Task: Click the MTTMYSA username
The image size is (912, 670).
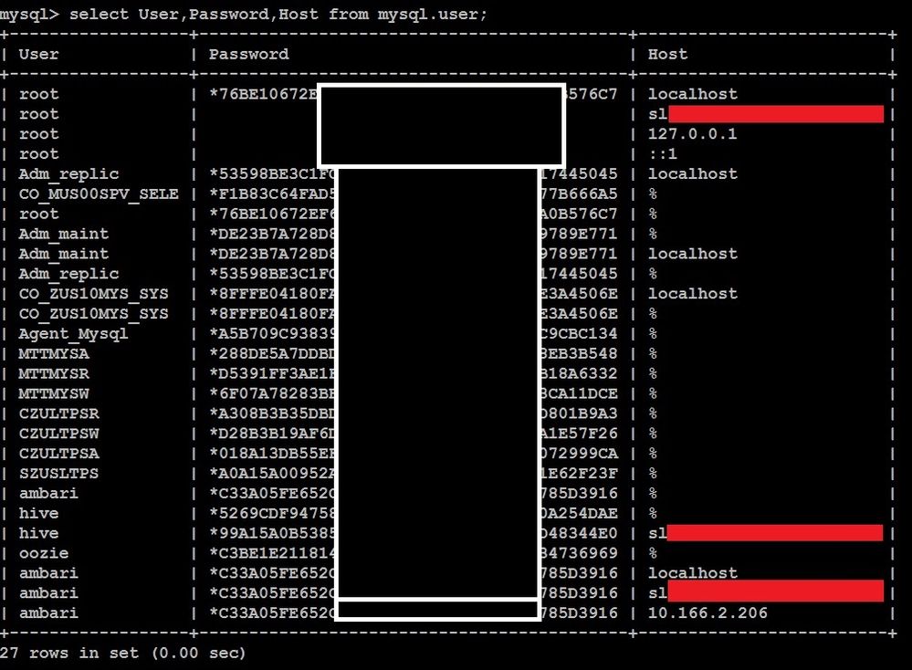Action: tap(54, 353)
